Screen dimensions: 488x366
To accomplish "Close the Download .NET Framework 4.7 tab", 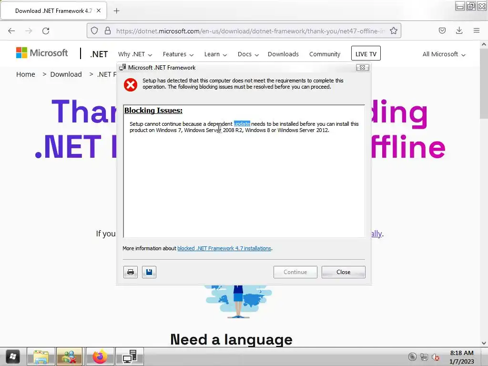I will click(x=99, y=10).
